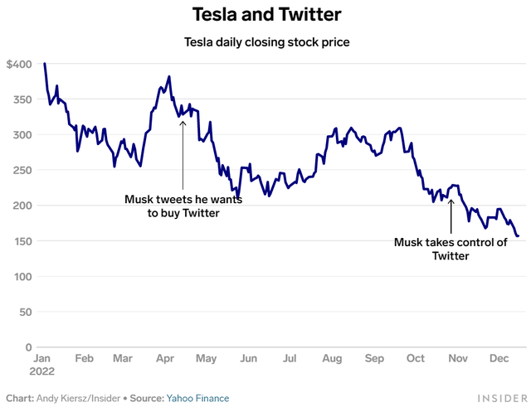Click the Dec x-axis label

click(499, 358)
